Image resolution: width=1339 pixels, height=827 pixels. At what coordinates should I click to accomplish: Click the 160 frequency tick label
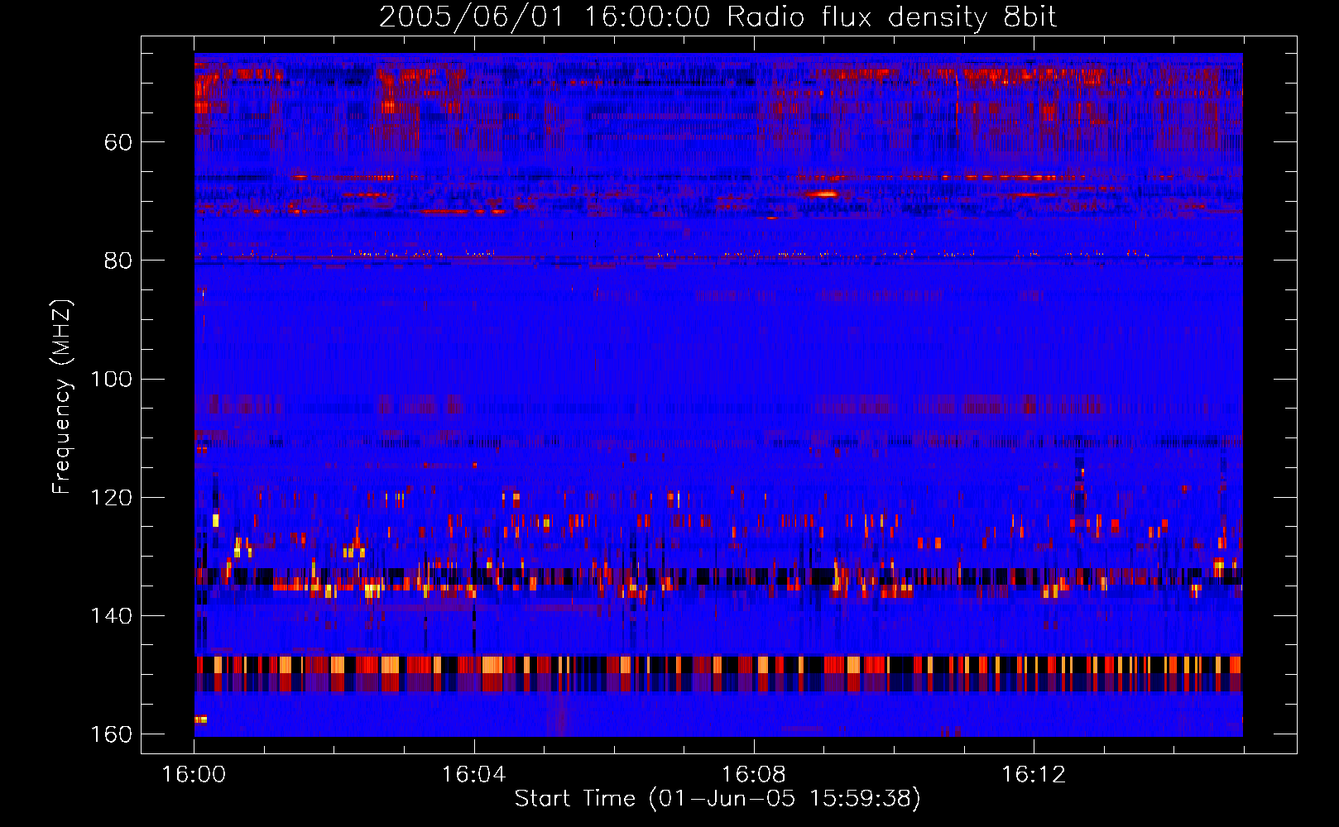(x=112, y=734)
